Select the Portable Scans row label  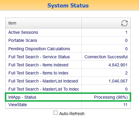pyautogui.click(x=23, y=40)
